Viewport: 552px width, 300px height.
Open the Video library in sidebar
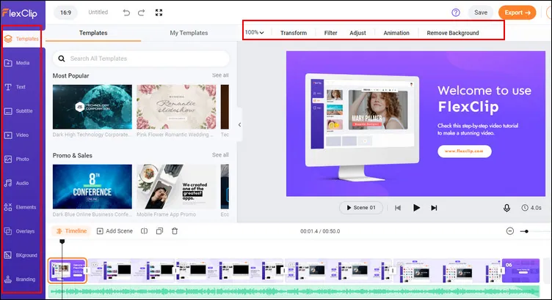click(x=17, y=135)
